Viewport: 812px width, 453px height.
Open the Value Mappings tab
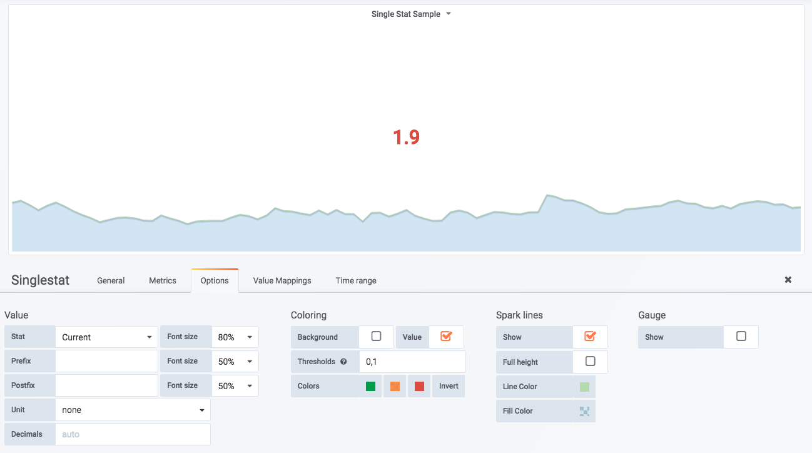coord(282,280)
